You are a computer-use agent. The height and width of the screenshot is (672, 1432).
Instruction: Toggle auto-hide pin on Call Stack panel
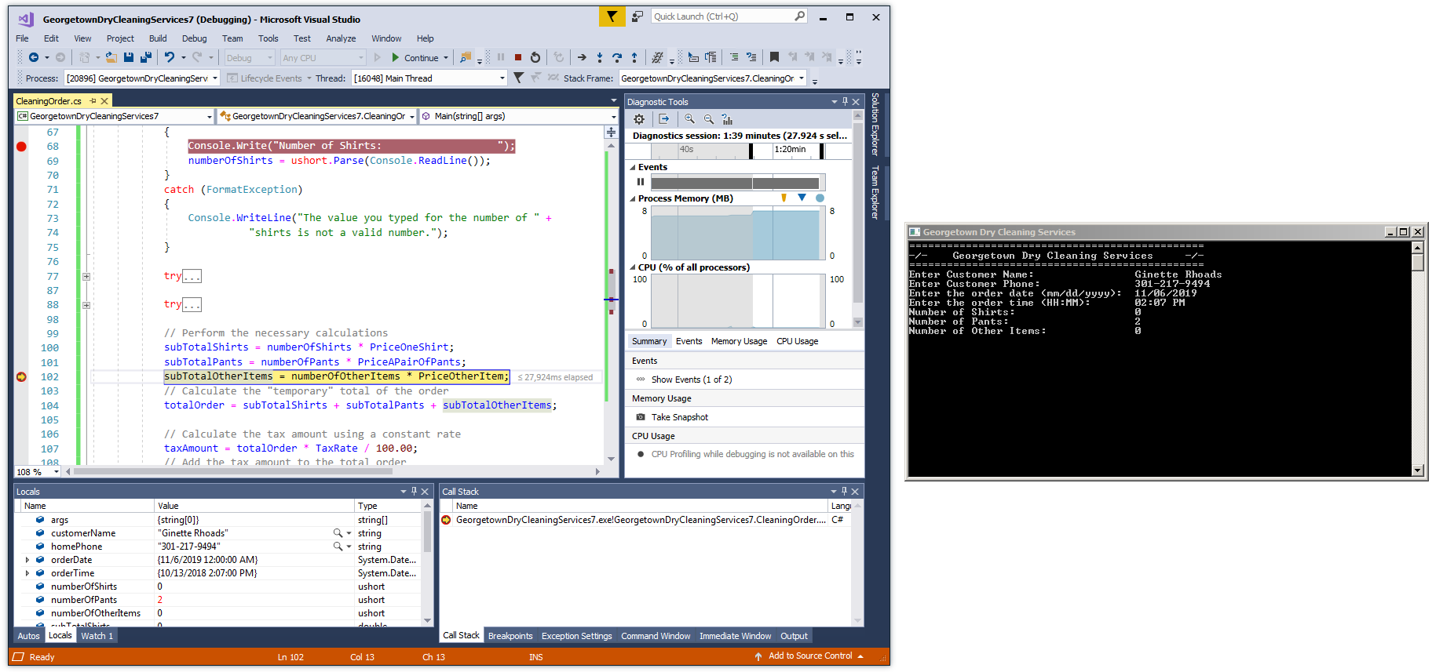pyautogui.click(x=844, y=492)
